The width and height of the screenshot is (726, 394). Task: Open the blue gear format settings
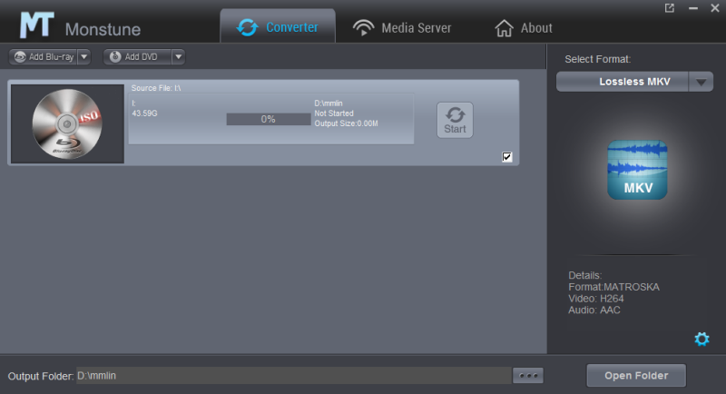tap(701, 339)
